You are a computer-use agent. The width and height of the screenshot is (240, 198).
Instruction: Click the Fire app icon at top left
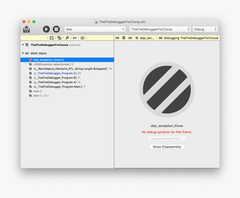(x=26, y=29)
